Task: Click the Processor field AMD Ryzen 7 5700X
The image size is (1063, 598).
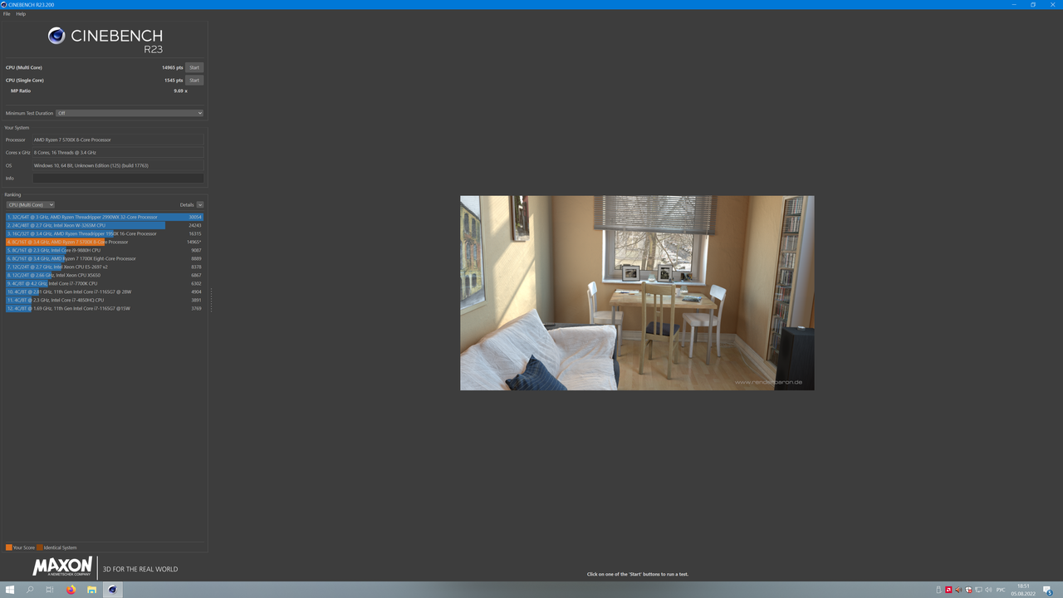Action: tap(118, 140)
